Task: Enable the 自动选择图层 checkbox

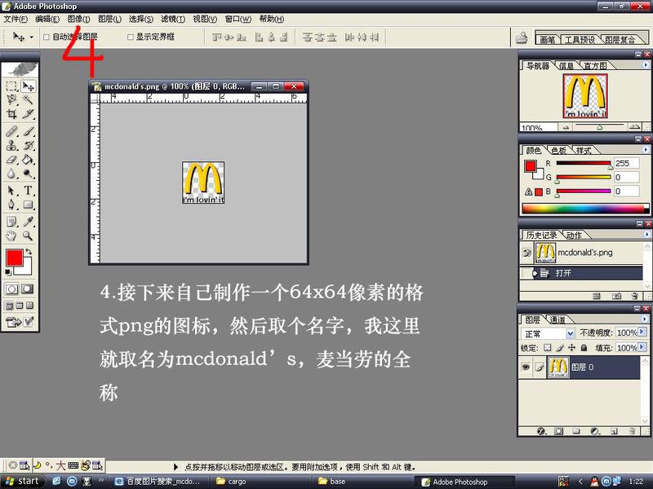Action: coord(47,37)
